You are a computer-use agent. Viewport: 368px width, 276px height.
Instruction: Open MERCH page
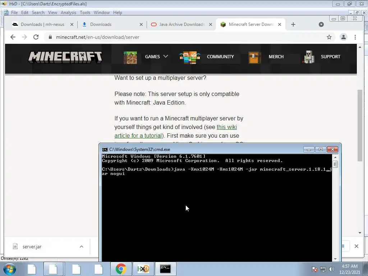click(276, 56)
